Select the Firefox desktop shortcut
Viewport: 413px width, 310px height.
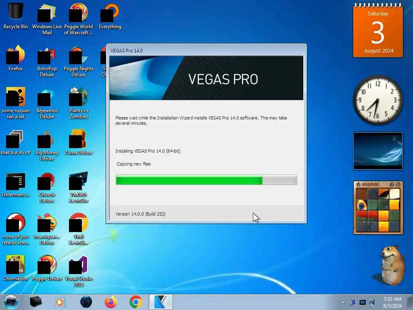point(16,58)
